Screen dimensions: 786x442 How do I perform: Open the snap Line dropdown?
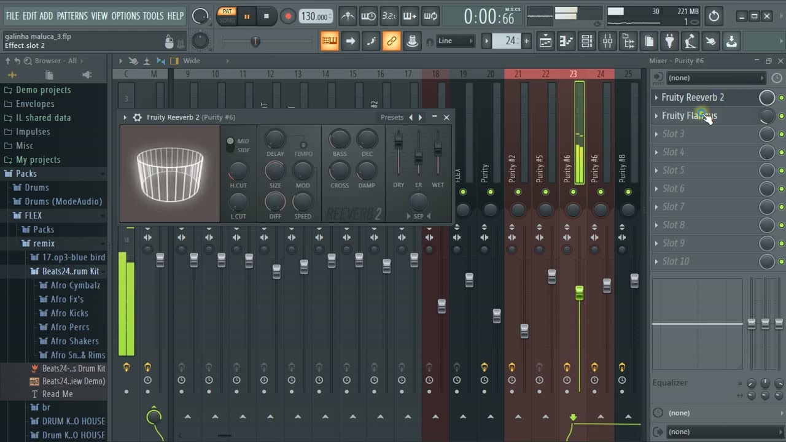(456, 41)
